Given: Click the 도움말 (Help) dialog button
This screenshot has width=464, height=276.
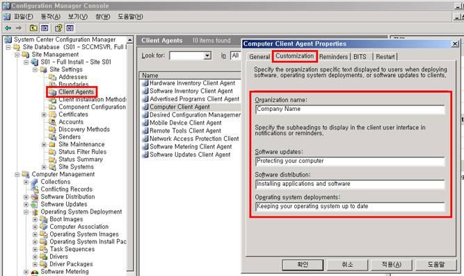Looking at the screenshot, I should click(436, 264).
